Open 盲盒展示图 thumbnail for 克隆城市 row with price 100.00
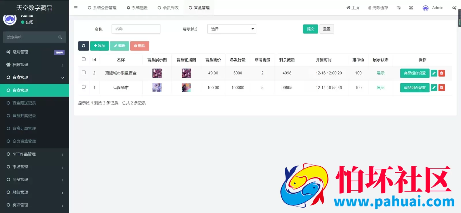The width and height of the screenshot is (461, 213). (157, 88)
